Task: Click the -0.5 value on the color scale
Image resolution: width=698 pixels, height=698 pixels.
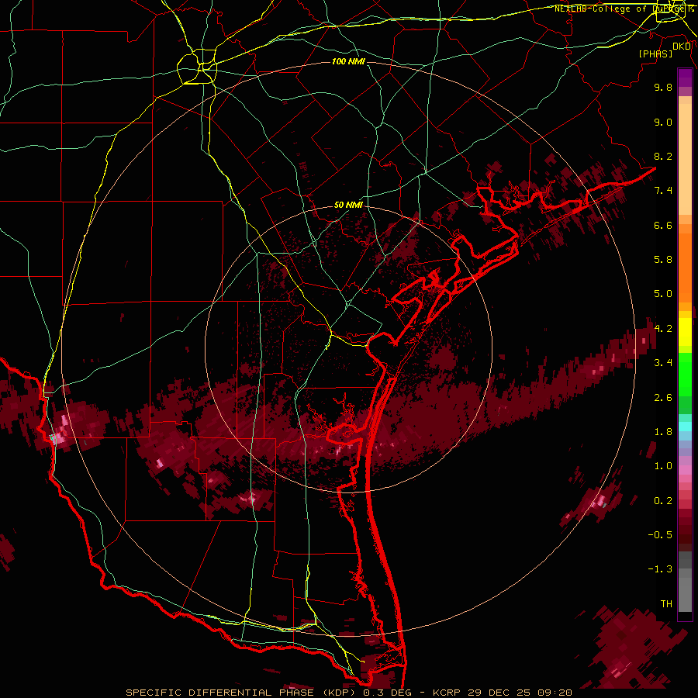Action: coord(660,535)
